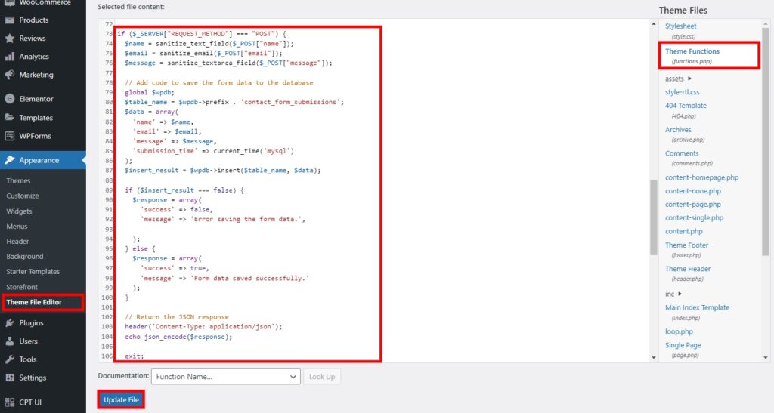Click the WooCommerce menu icon
Screen dimensions: 774x413
pos(9,2)
